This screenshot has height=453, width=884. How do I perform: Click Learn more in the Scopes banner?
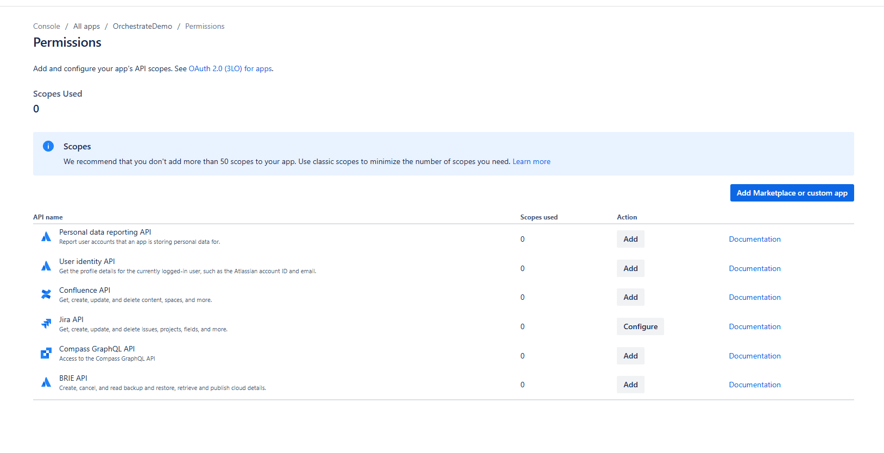click(x=532, y=161)
